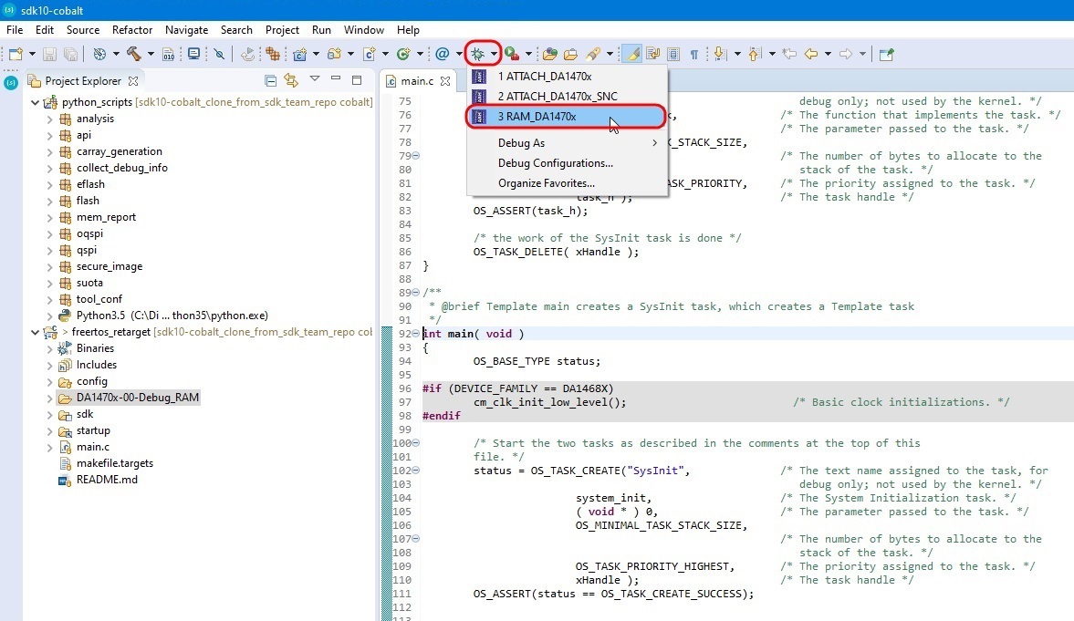Select the Python3.5 interpreter entry
Viewport: 1074px width, 621px height.
click(x=172, y=316)
